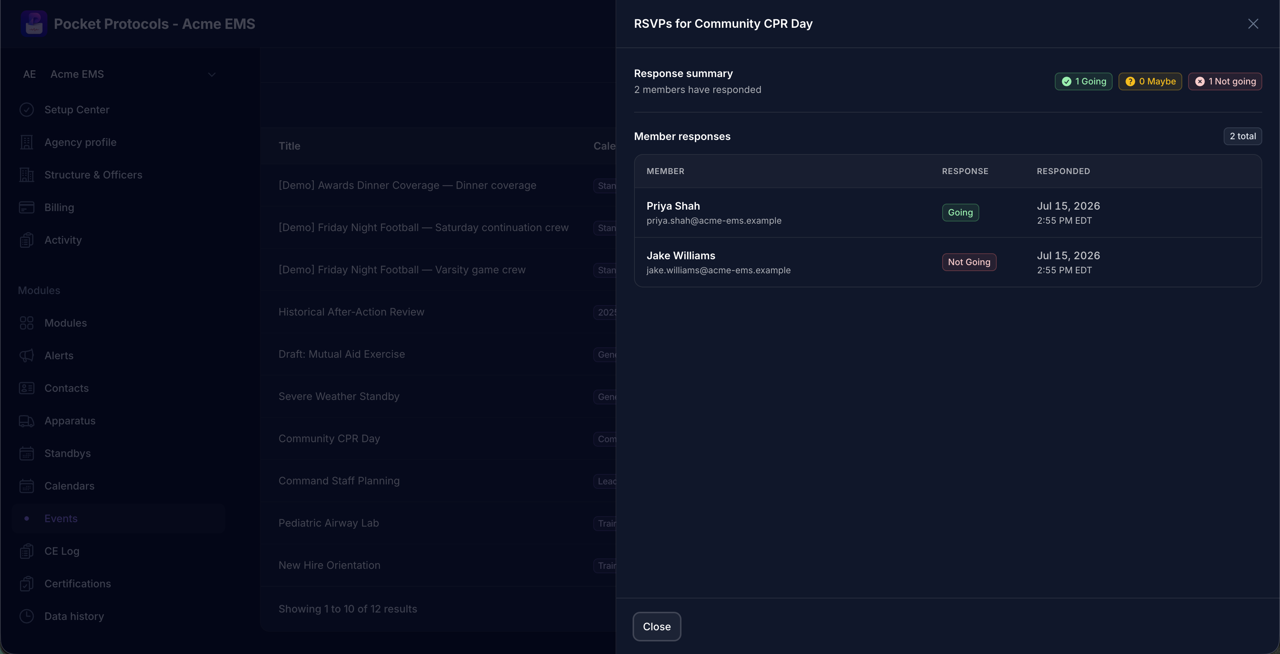Viewport: 1280px width, 654px height.
Task: Go to Apparatus module
Action: (119, 421)
